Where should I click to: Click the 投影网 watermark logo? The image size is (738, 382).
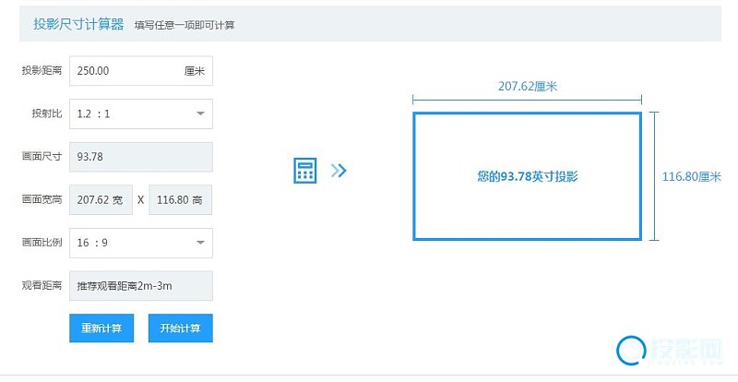click(x=670, y=350)
